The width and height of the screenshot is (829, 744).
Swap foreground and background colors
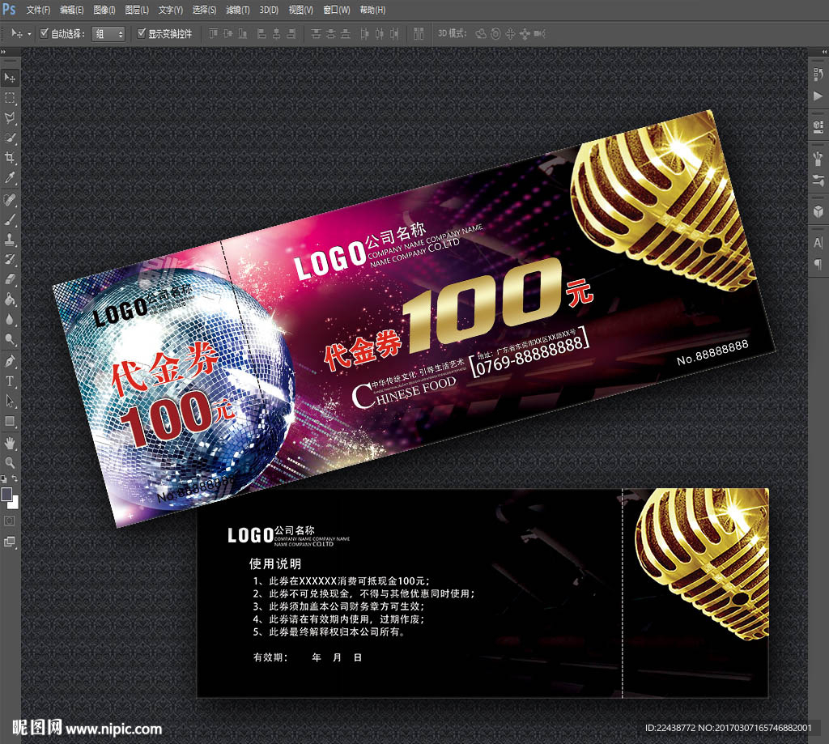pos(15,478)
